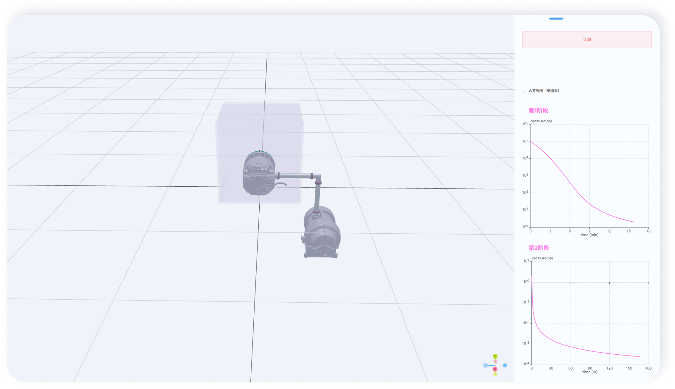Click the green Y axis gizmo handle

495,356
